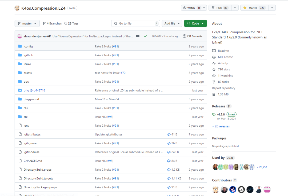Viewport: 288px width, 196px height.
Task: Expand the Starred button dropdown arrow
Action: pos(272,8)
